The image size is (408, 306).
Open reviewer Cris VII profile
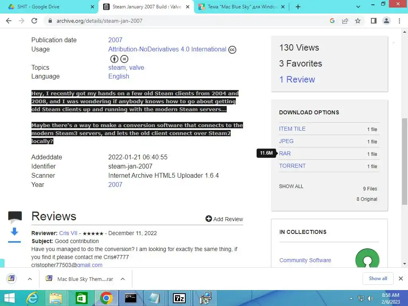(68, 233)
